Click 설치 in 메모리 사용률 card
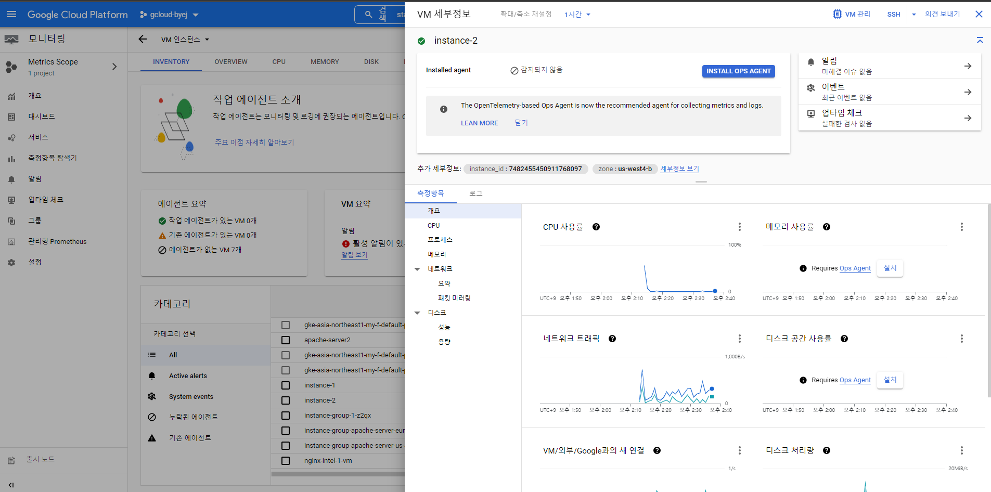The image size is (991, 492). coord(890,268)
